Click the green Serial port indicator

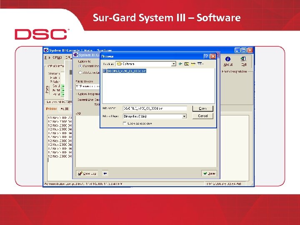tap(62, 86)
